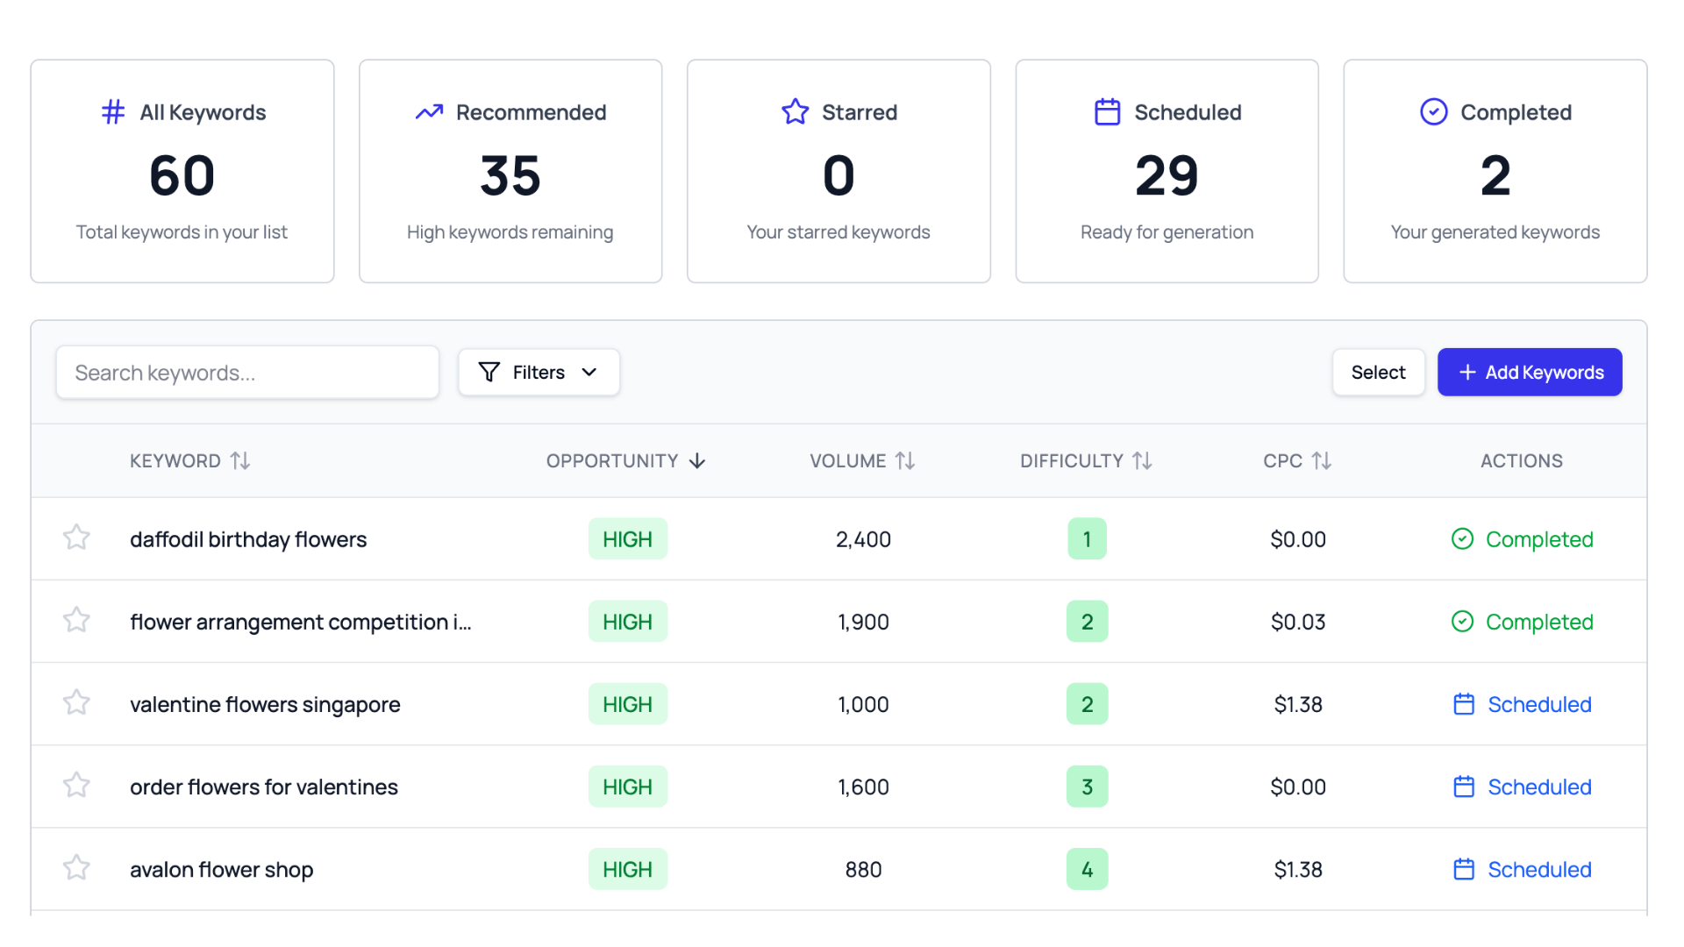The width and height of the screenshot is (1684, 947).
Task: Click the check circle icon on Completed card
Action: [x=1434, y=111]
